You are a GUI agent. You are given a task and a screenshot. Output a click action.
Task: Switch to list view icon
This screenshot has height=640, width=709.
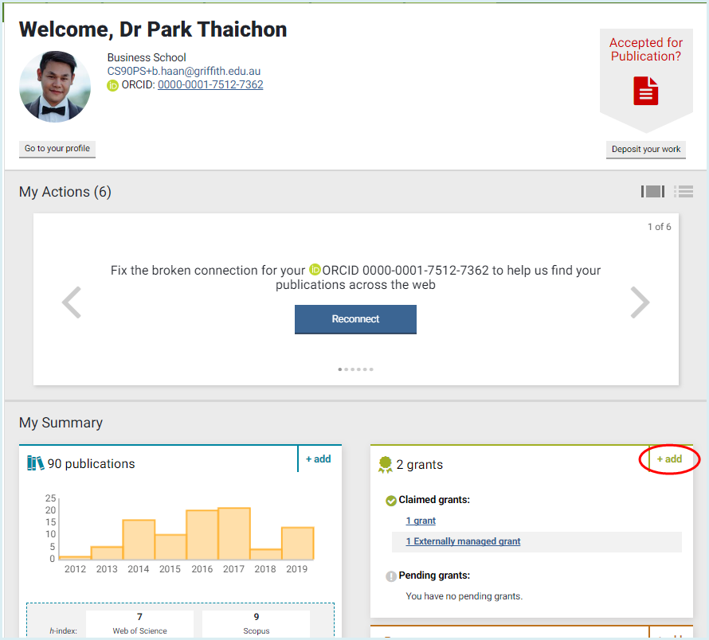pyautogui.click(x=683, y=192)
